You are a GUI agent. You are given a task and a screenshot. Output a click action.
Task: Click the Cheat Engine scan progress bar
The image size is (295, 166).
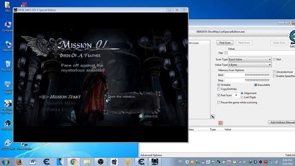coord(238,36)
